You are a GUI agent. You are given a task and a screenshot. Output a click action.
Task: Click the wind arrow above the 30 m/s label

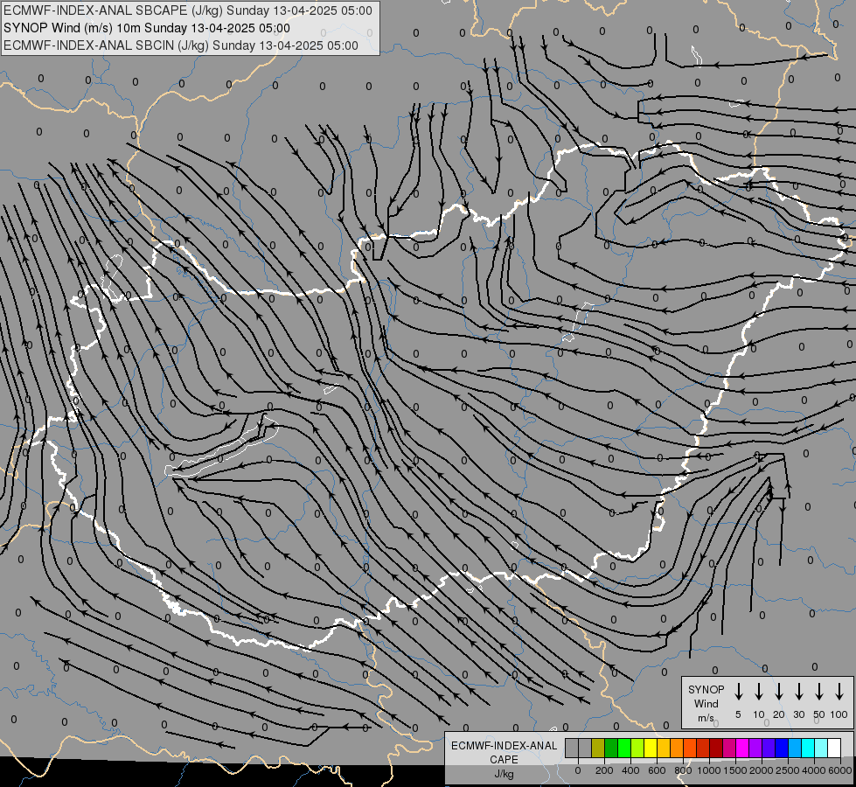[x=798, y=692]
